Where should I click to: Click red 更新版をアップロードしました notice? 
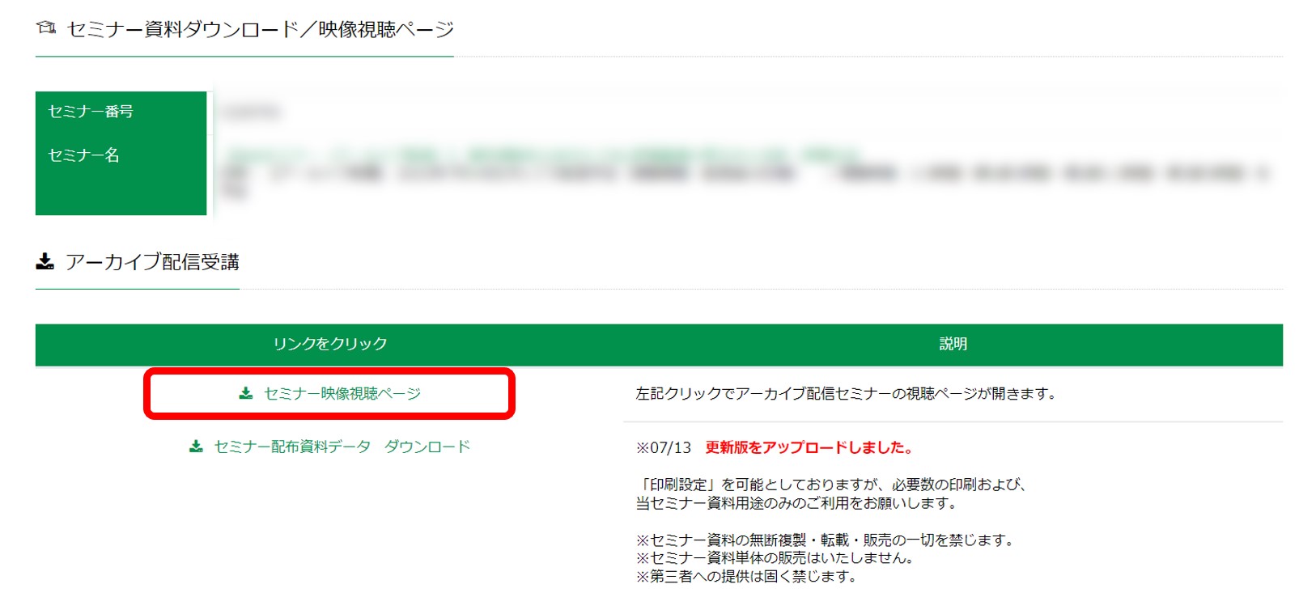coord(809,447)
